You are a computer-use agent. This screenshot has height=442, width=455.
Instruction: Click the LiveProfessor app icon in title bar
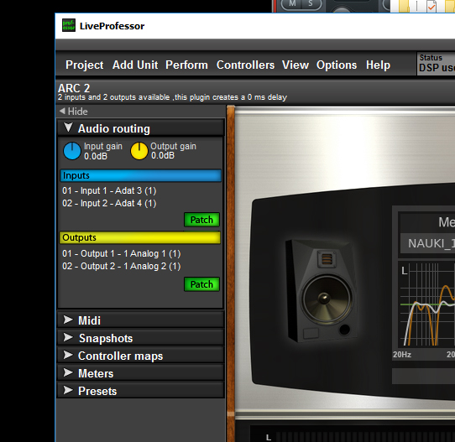pyautogui.click(x=69, y=25)
